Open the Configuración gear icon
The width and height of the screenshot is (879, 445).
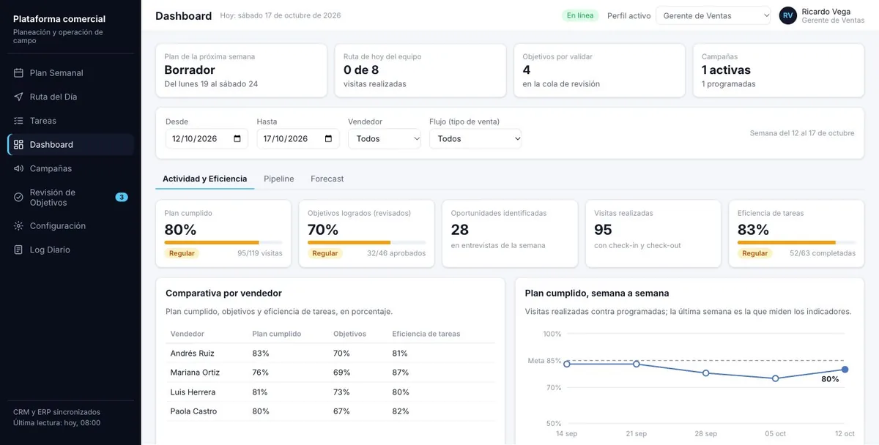pyautogui.click(x=18, y=226)
